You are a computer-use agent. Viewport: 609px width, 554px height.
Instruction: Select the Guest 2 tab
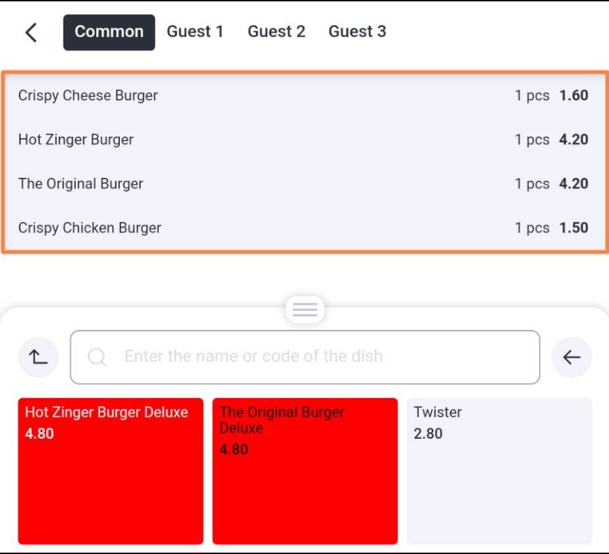click(277, 31)
